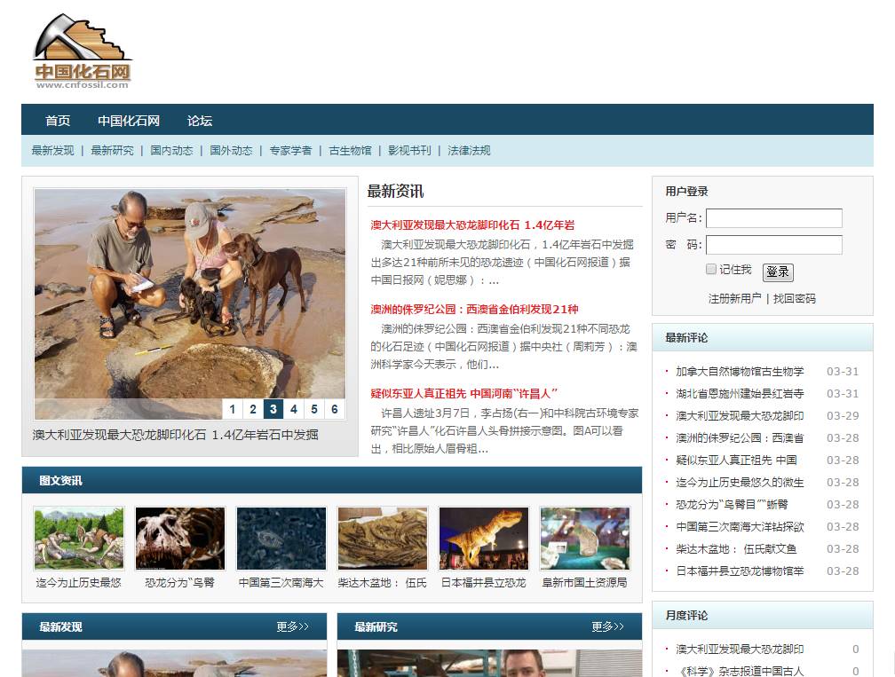Select the 中国化石网 navigation item
This screenshot has width=895, height=677.
point(129,120)
